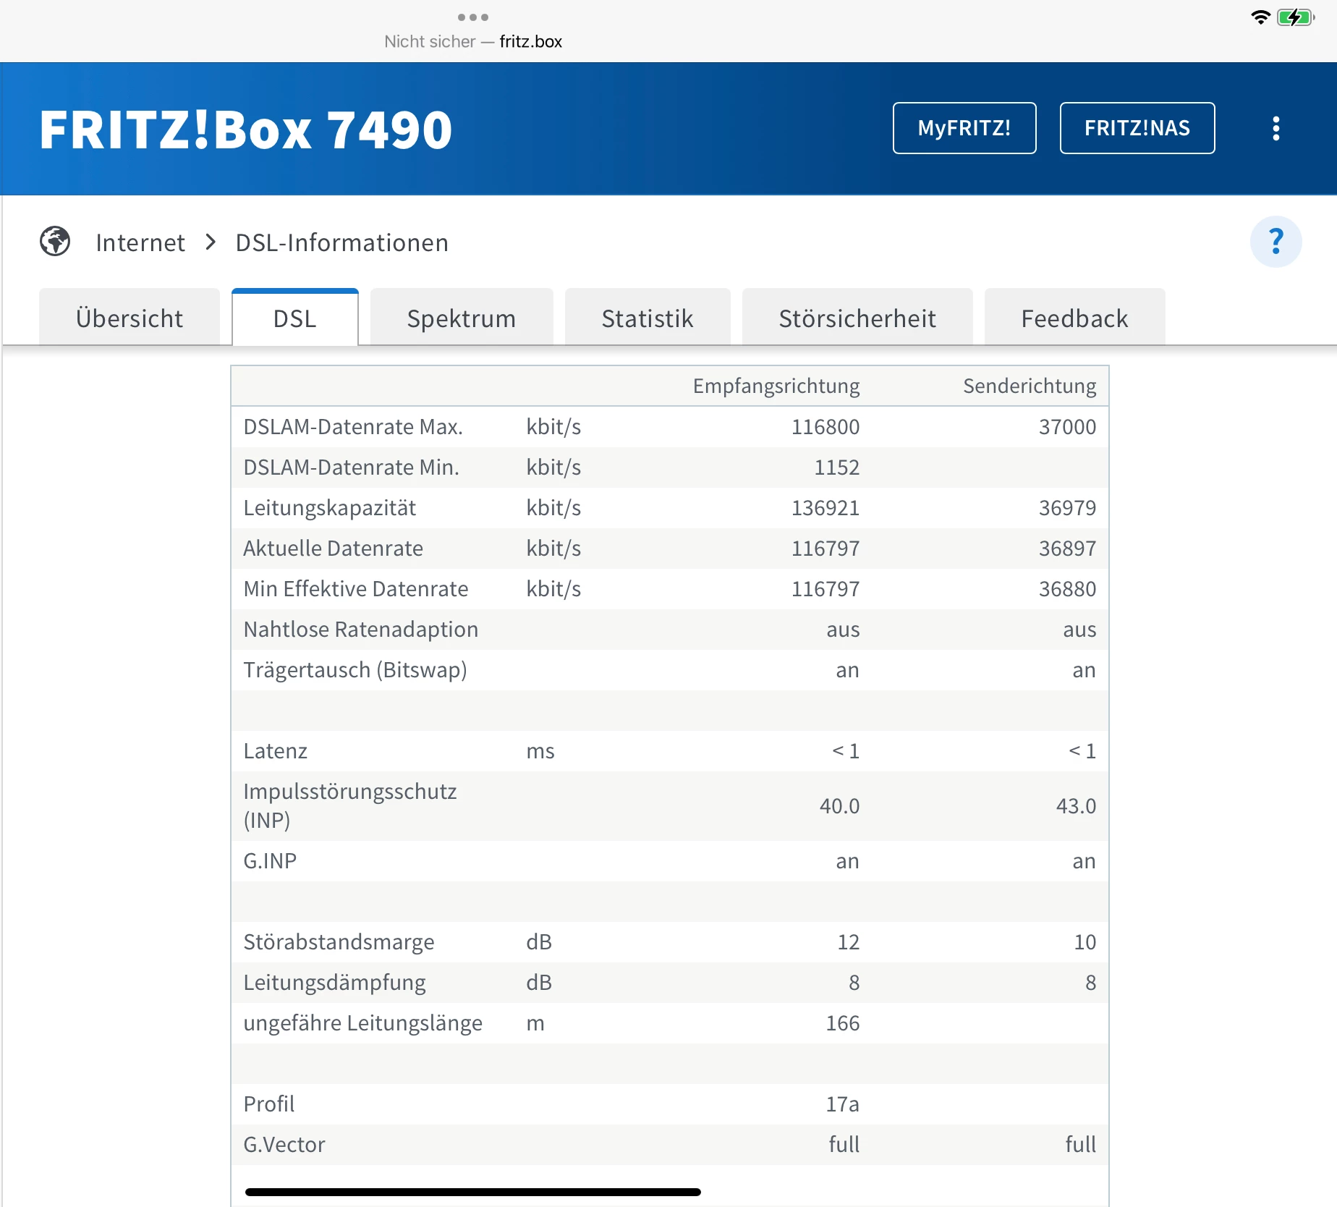
Task: Select the DSLAM-Datenrate Min. label
Action: (x=352, y=467)
